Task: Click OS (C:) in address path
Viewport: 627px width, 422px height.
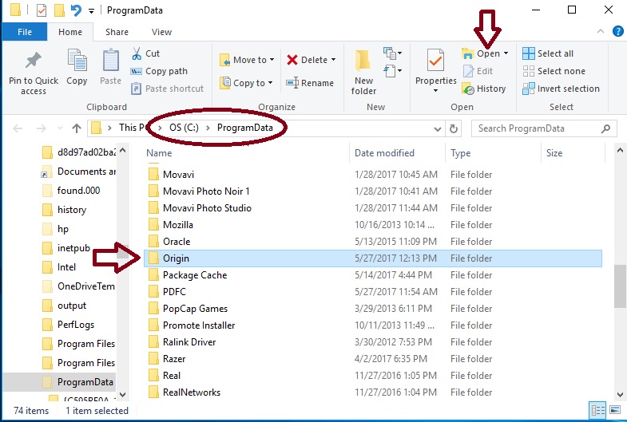Action: click(x=184, y=128)
